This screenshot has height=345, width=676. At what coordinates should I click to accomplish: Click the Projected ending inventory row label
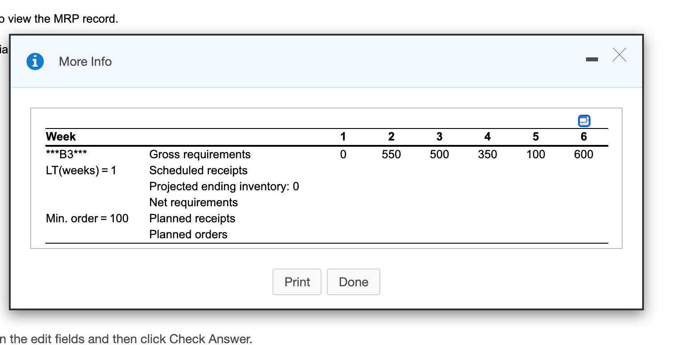pos(224,186)
